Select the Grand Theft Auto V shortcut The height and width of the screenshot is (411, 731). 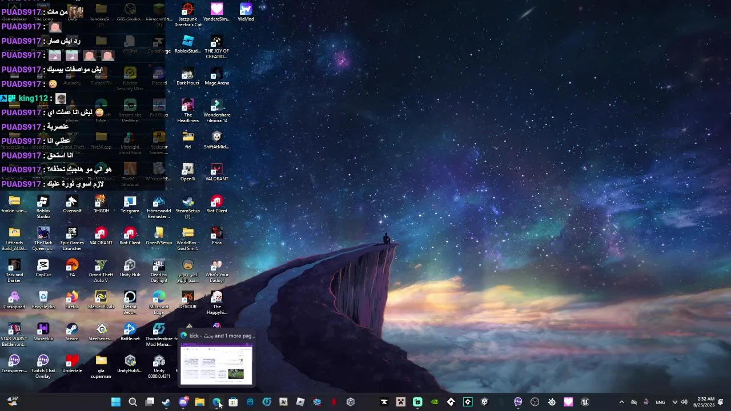point(101,271)
